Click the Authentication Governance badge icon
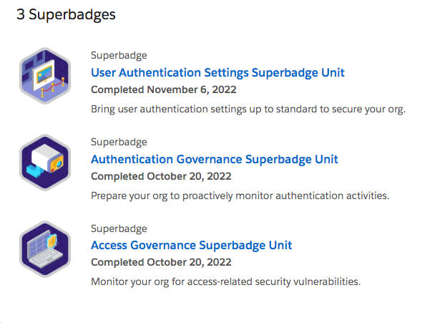Viewport: 445px width, 323px height. point(44,162)
